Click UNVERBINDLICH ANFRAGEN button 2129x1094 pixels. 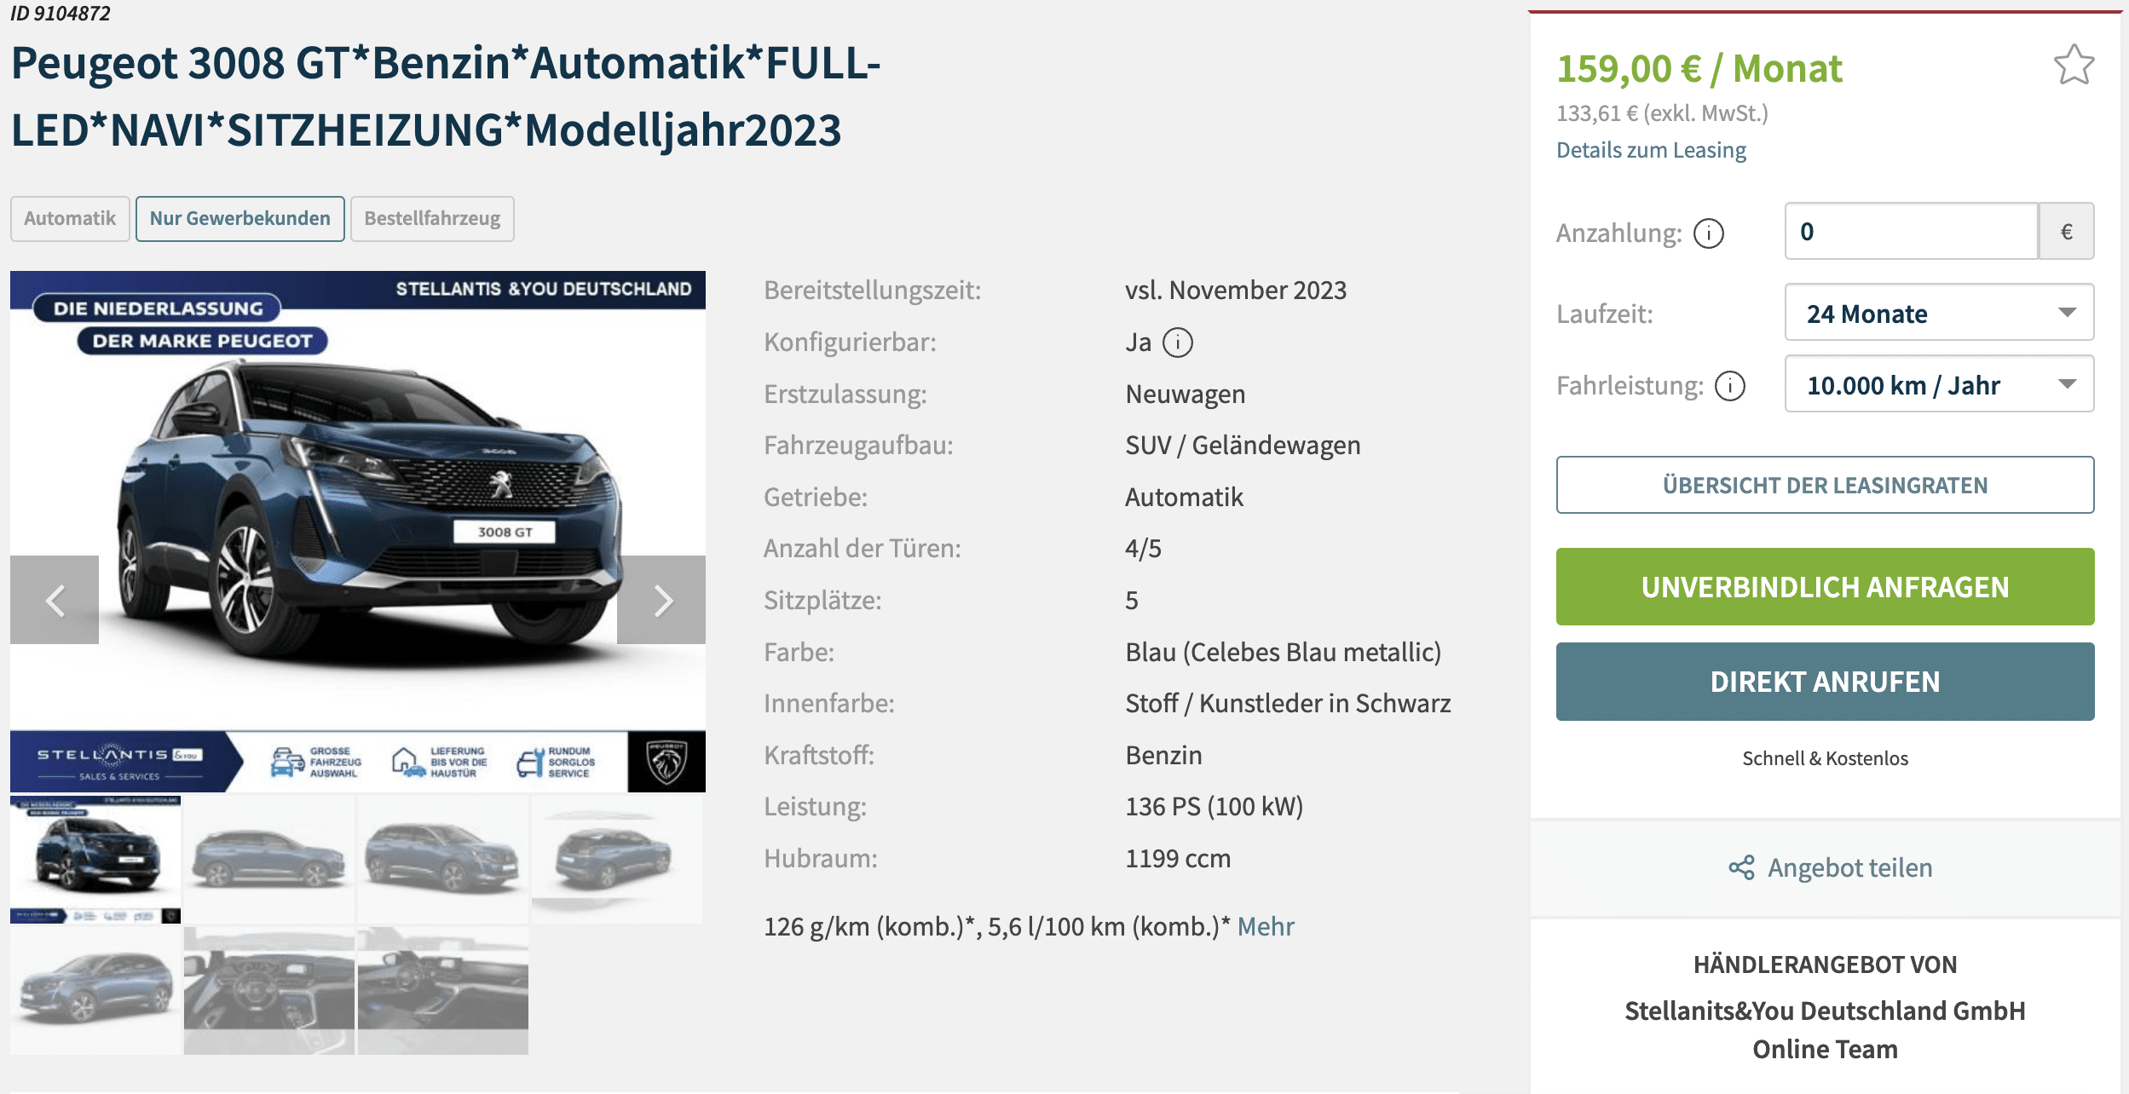[1825, 587]
